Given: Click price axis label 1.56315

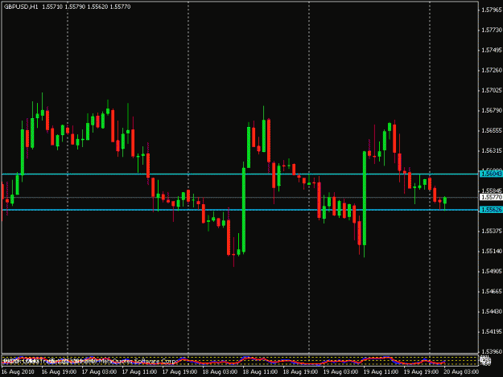Looking at the screenshot, I should click(492, 150).
